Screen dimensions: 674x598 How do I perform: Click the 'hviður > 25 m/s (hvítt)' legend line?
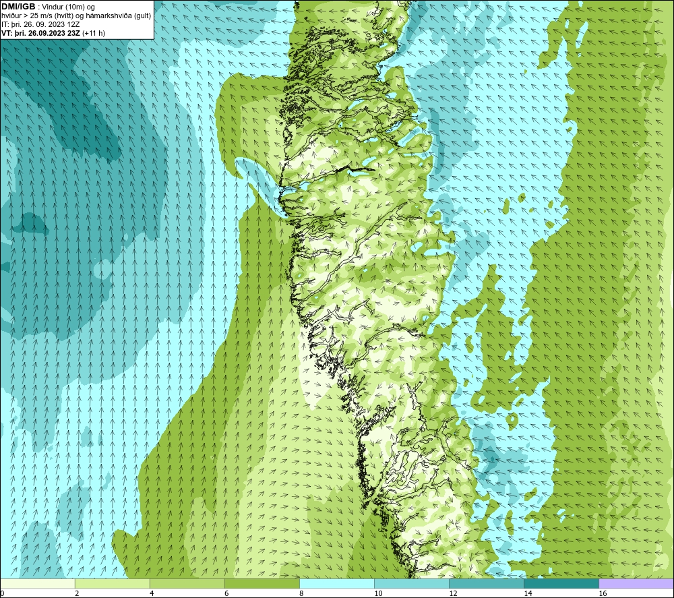76,16
